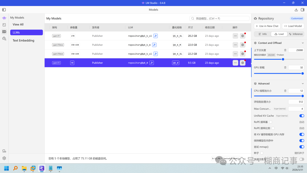307x173 pixels.
Task: Click the wrench icon for repository@q4_k_m
Action: coord(154,45)
